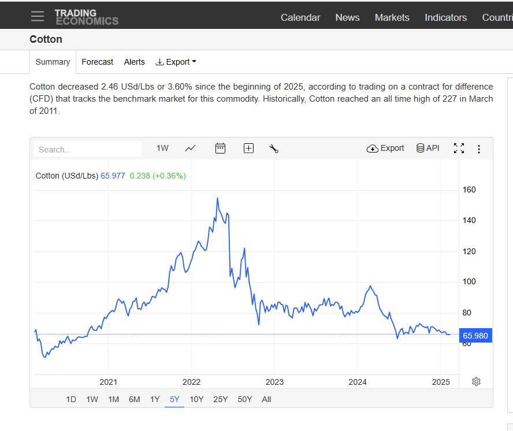Select the 1Y time range
The image size is (513, 431).
(x=155, y=399)
